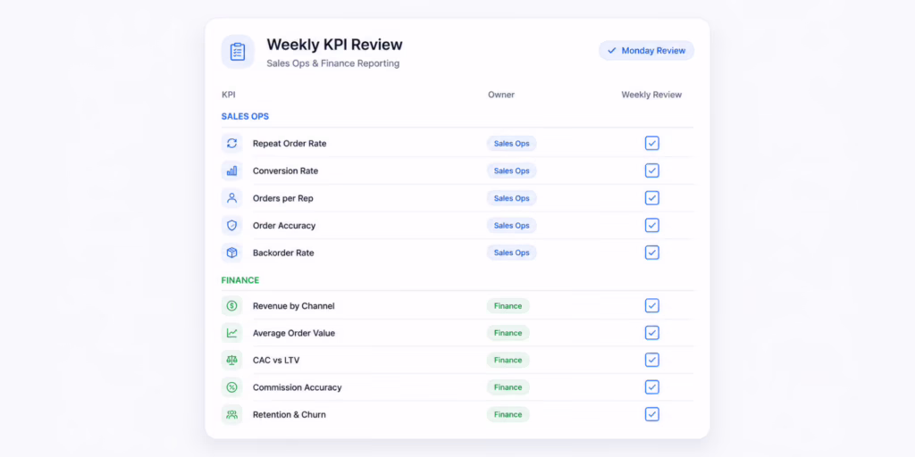
Task: Select the Repeat Order Rate label
Action: [x=290, y=144]
